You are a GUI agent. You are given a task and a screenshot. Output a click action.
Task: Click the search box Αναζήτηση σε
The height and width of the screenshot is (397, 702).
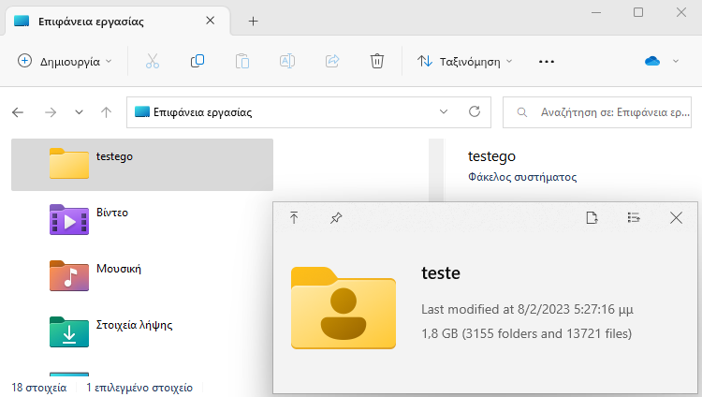597,112
